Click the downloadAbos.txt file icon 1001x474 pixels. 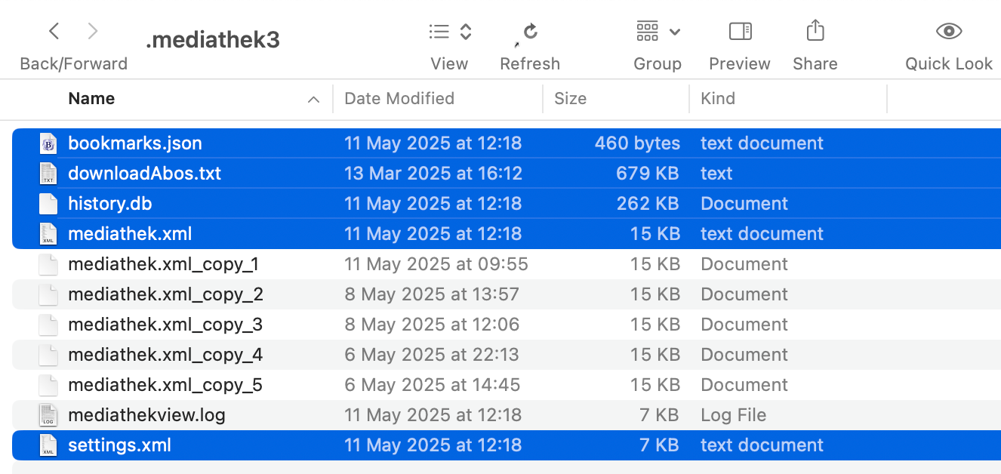tap(48, 174)
